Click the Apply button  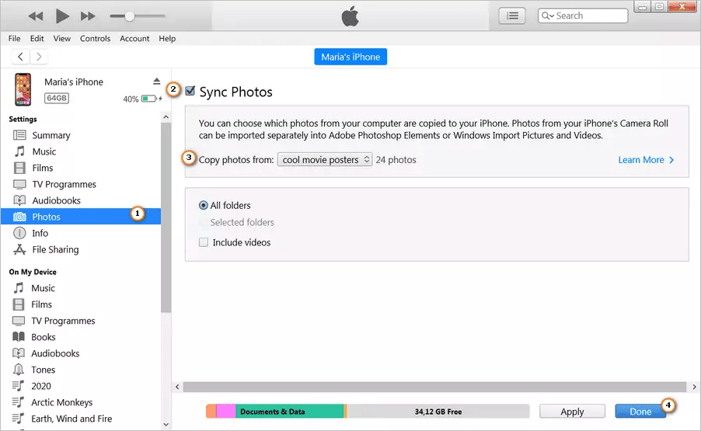tap(572, 412)
